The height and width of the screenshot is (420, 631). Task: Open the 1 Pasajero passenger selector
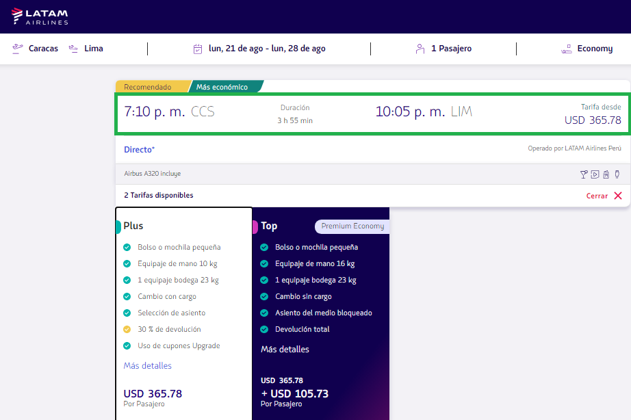click(451, 49)
